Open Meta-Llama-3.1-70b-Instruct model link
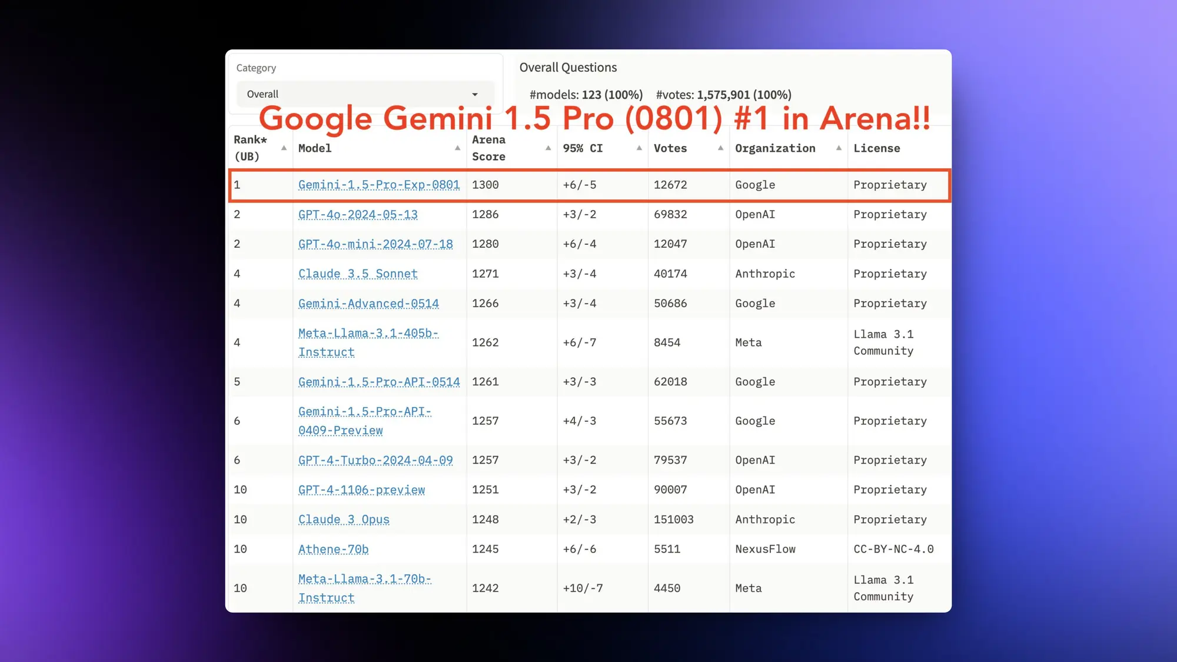Image resolution: width=1177 pixels, height=662 pixels. pos(365,588)
